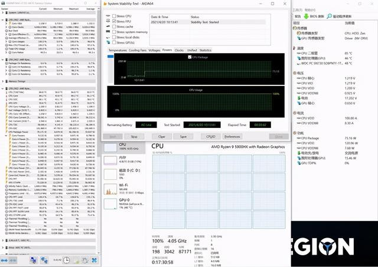Click the sensor section icon in AIDA64 panel
Image resolution: width=378 pixels, height=267 pixels.
[295, 28]
